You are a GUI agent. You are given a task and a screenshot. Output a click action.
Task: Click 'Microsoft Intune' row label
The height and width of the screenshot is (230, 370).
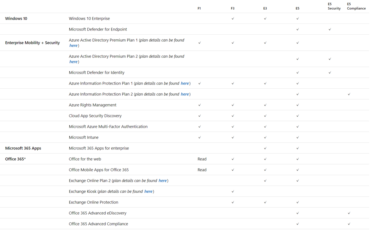(x=84, y=137)
